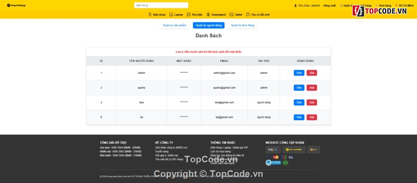This screenshot has width=417, height=183.
Task: Click Xóa in the tai row
Action: (x=312, y=117)
